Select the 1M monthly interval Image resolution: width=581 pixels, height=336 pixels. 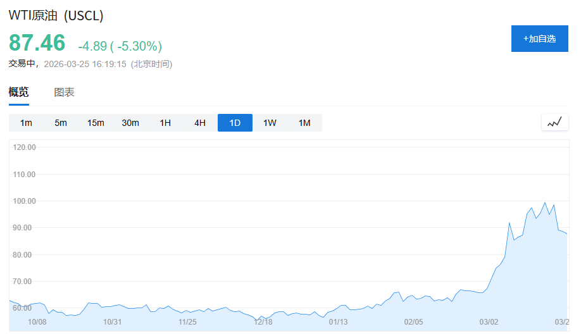pos(304,123)
